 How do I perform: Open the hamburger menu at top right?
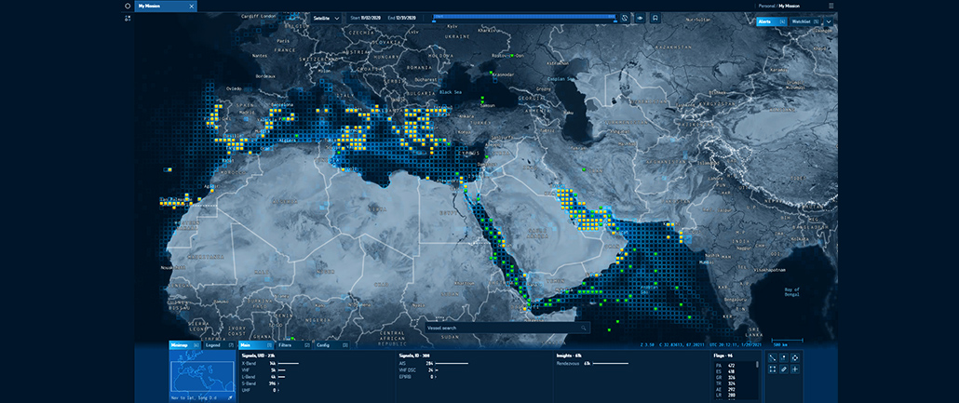831,6
